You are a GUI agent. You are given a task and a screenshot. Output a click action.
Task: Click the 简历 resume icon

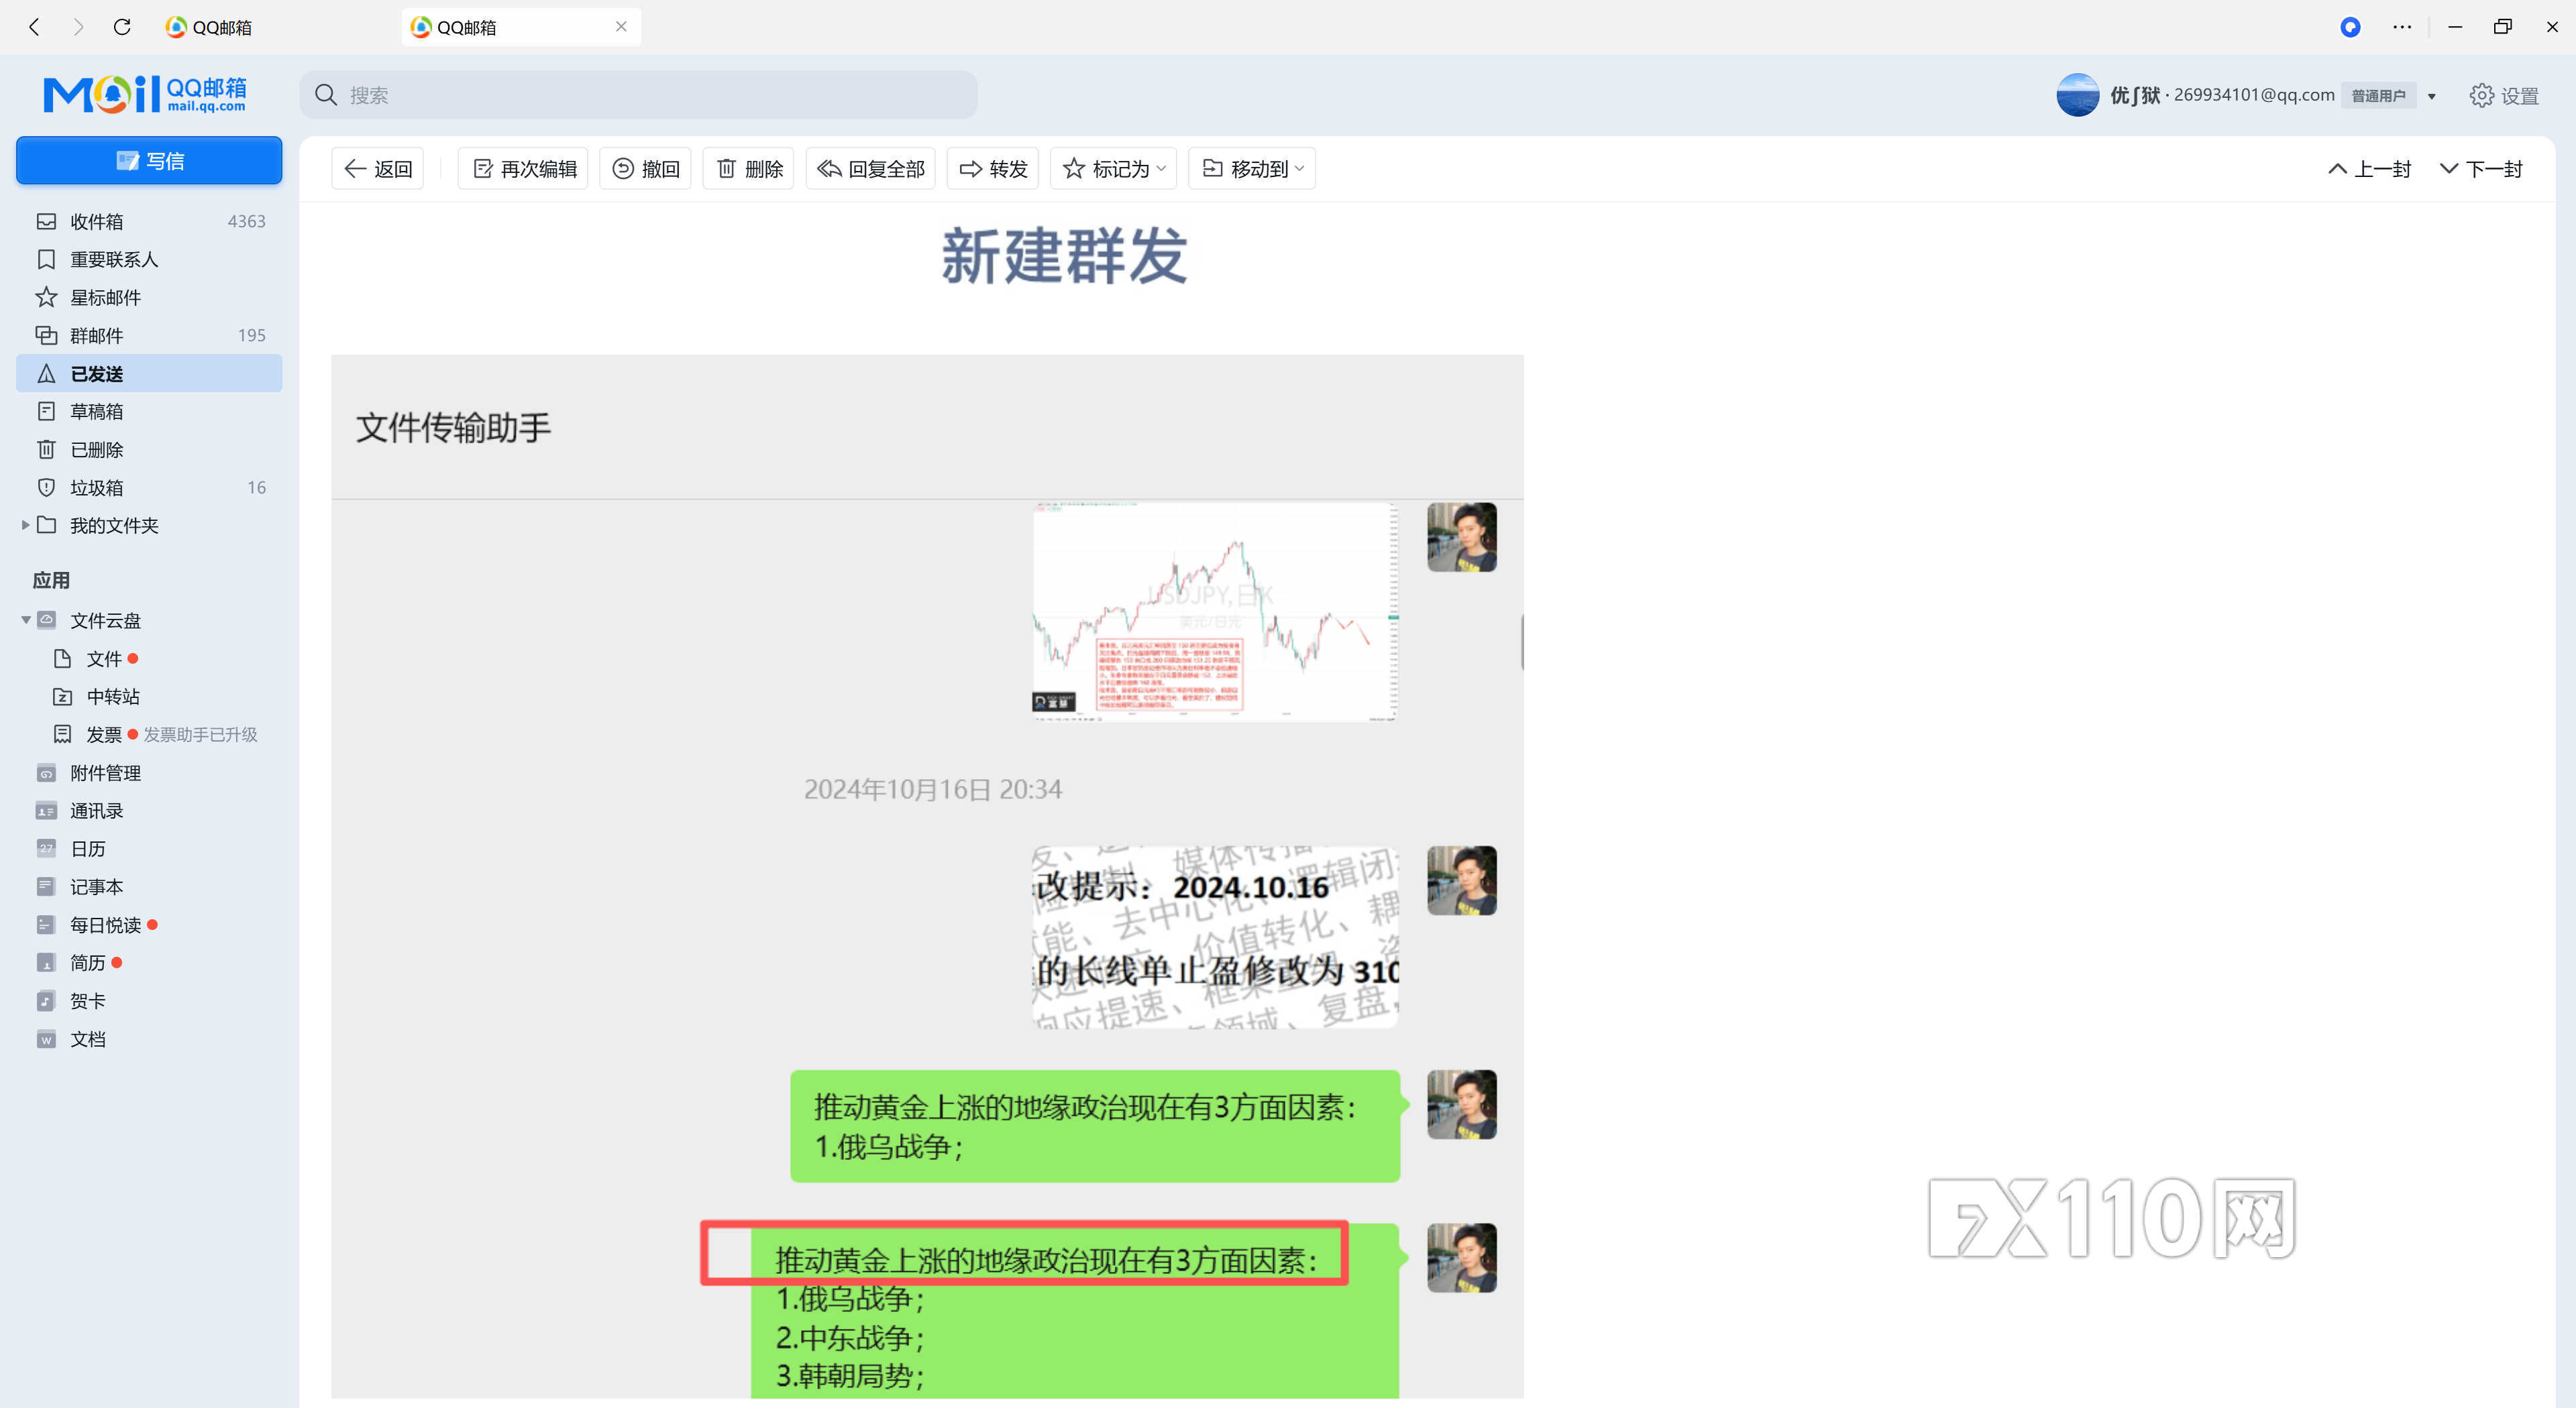click(x=46, y=962)
